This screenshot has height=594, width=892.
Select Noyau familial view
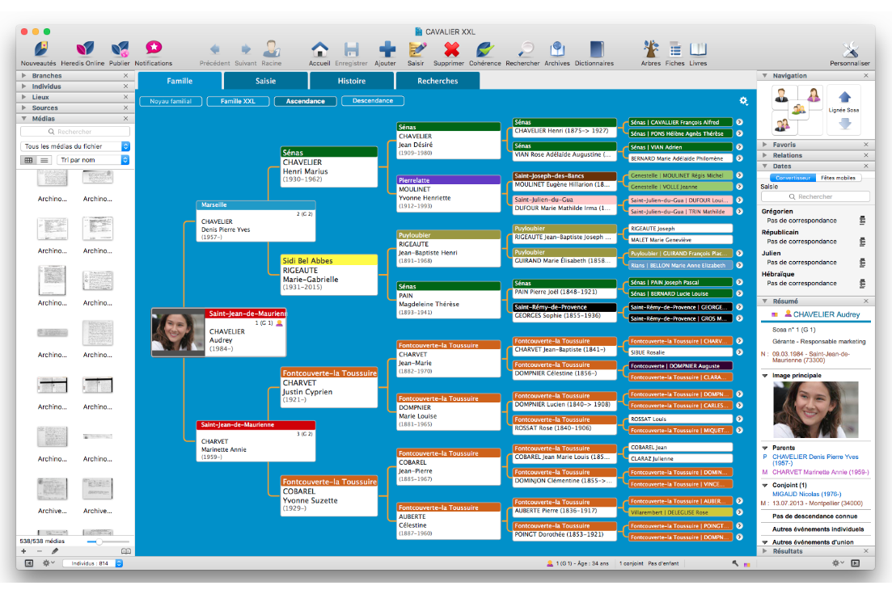[171, 101]
